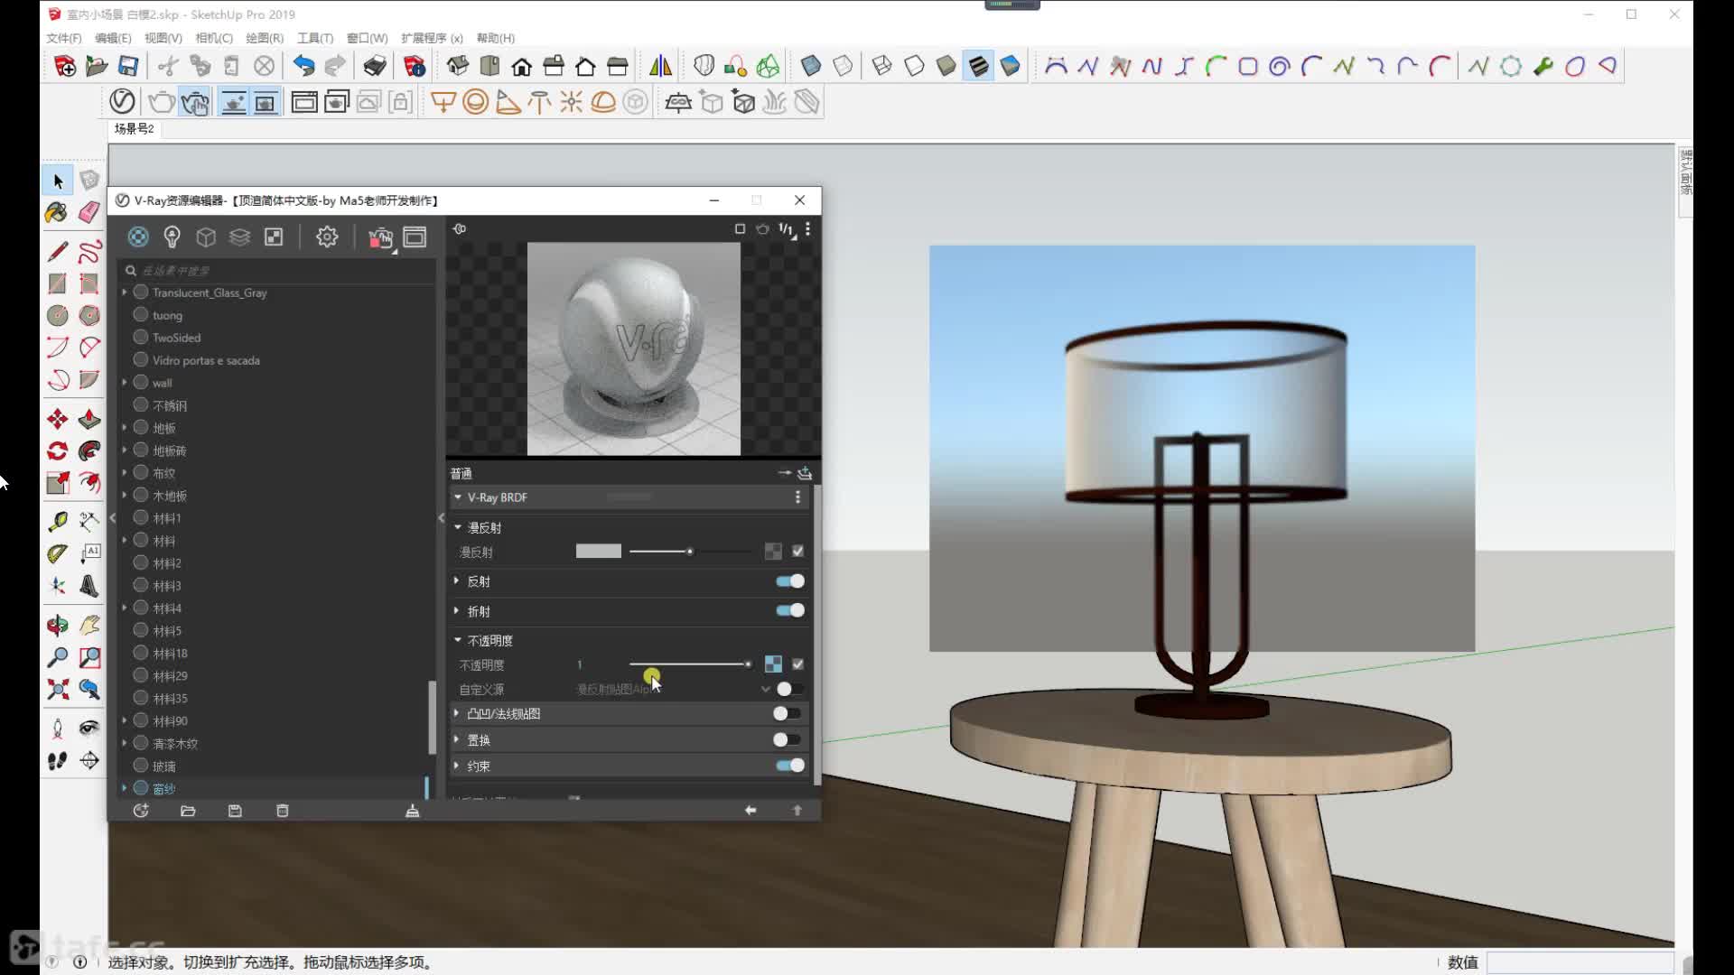Screen dimensions: 1734x975
Task: Click the V-Ray render with teapot icon
Action: [380, 237]
